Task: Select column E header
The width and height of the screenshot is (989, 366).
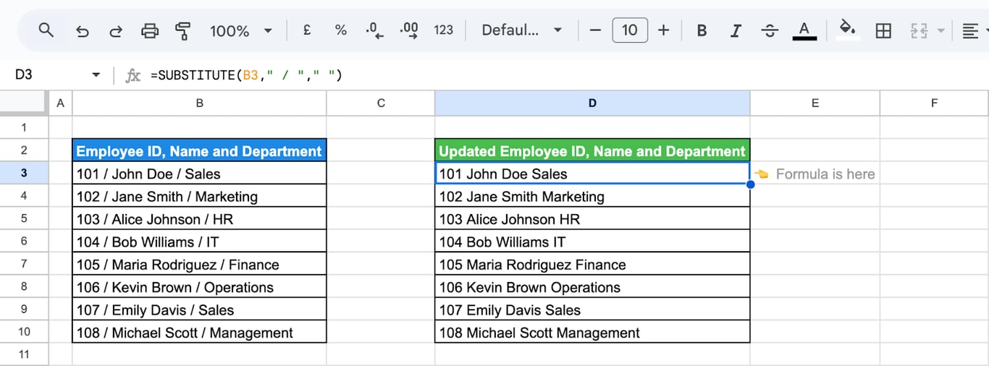Action: coord(815,103)
